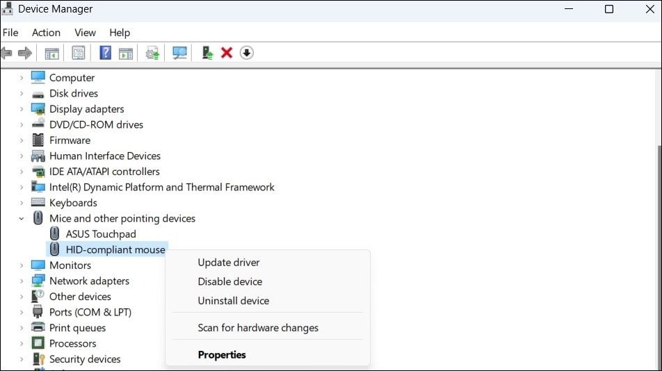
Task: Click the gear update driver toolbar icon
Action: point(152,53)
